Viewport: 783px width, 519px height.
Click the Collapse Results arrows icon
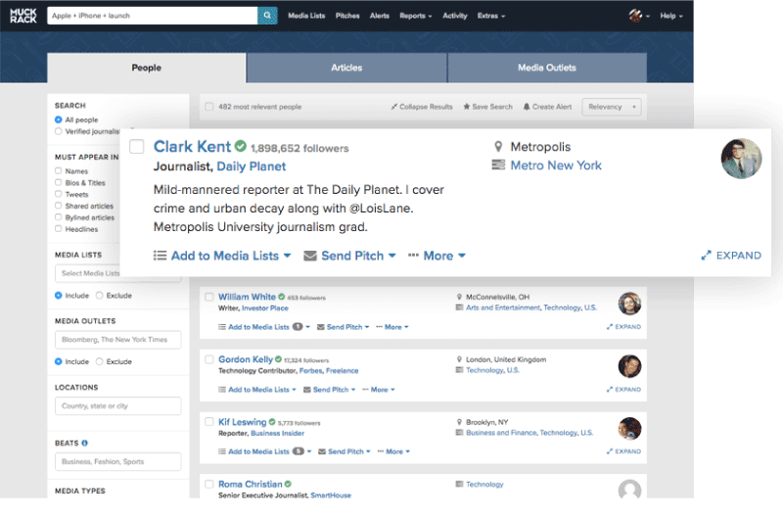click(394, 107)
